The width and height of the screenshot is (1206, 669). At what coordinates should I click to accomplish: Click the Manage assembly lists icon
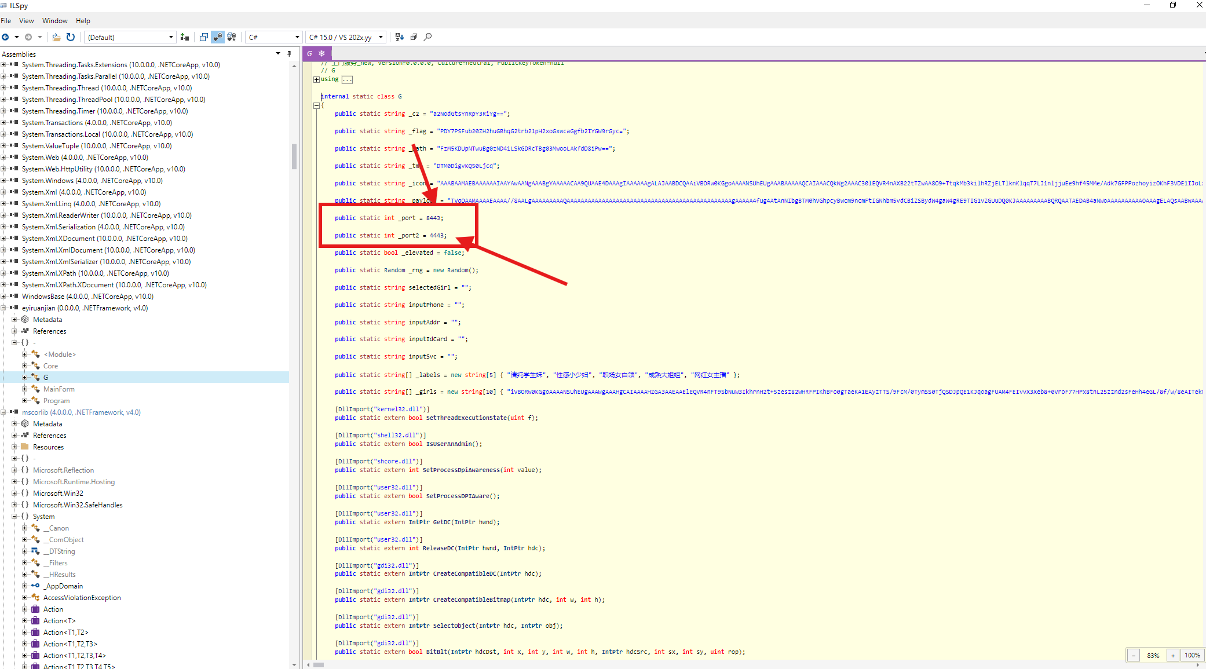coord(185,37)
